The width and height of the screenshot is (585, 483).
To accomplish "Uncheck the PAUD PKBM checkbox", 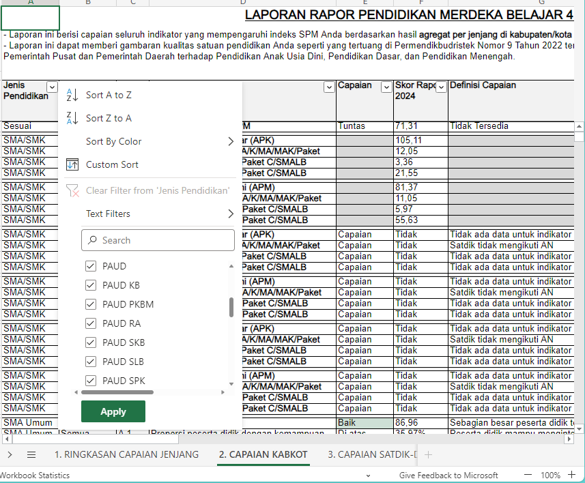I will [90, 304].
